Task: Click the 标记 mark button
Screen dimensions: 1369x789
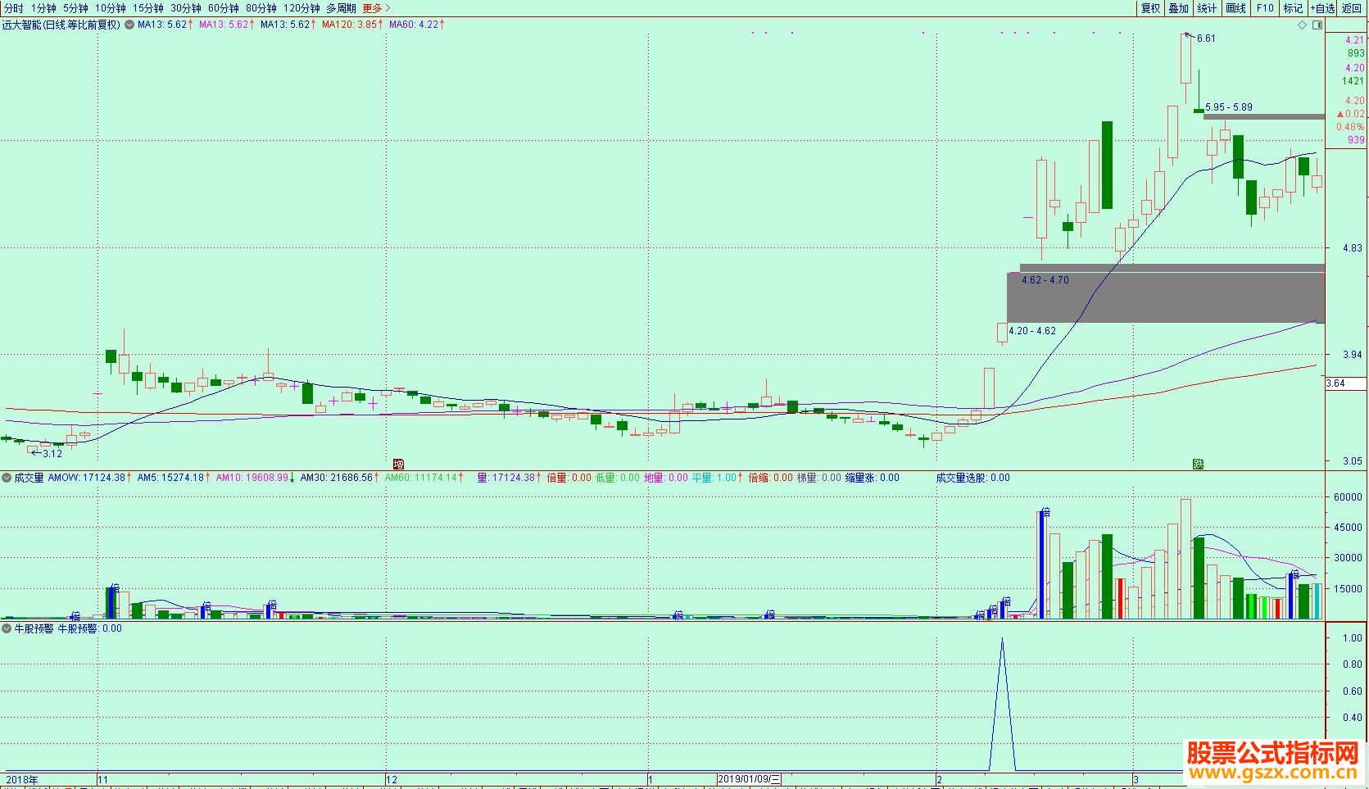Action: tap(1293, 8)
